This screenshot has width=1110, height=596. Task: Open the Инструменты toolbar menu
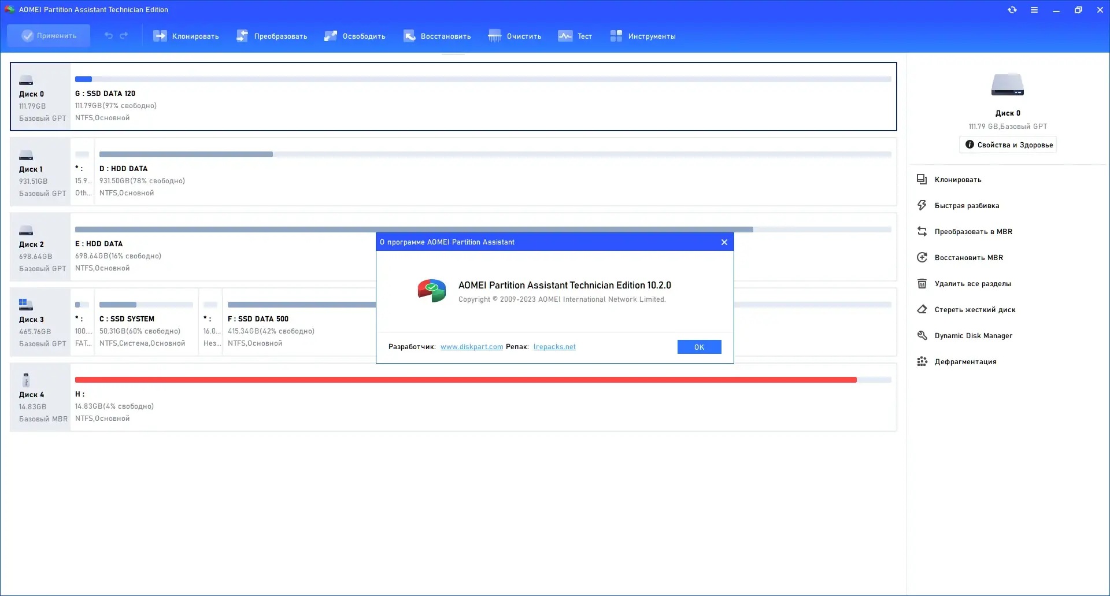[x=642, y=36]
